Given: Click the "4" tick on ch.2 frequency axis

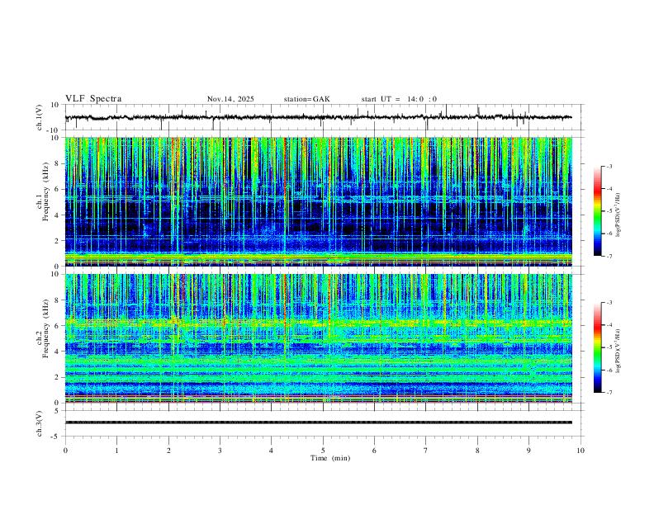Looking at the screenshot, I should tap(57, 352).
